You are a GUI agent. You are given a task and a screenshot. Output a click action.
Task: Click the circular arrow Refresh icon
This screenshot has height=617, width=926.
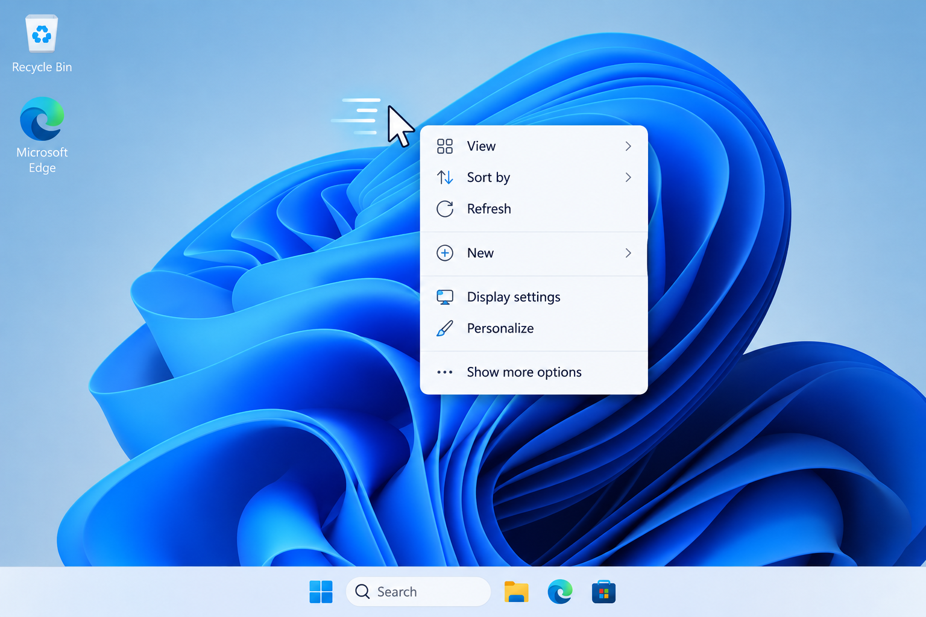(445, 208)
